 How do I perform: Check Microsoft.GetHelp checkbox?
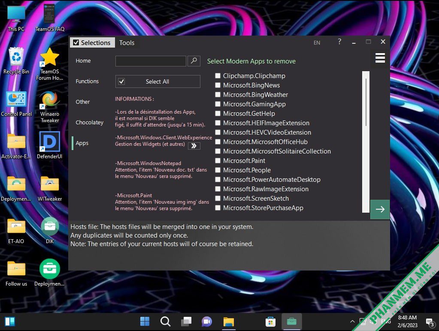coord(218,113)
